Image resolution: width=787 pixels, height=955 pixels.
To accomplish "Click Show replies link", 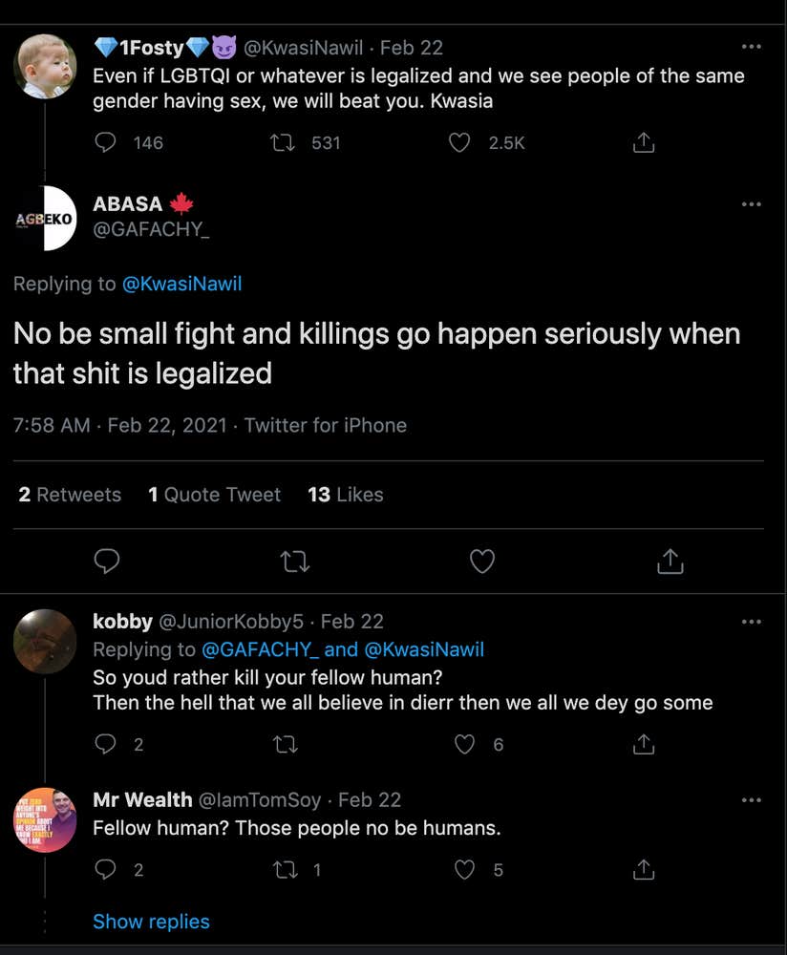I will [x=151, y=922].
